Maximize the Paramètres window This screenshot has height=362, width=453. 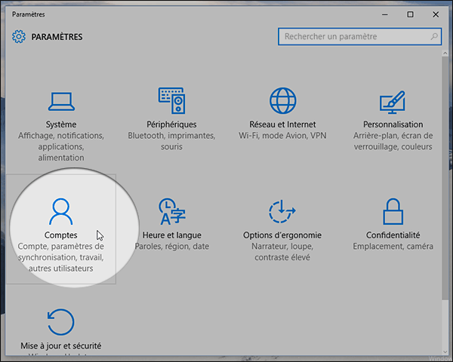[x=410, y=14]
